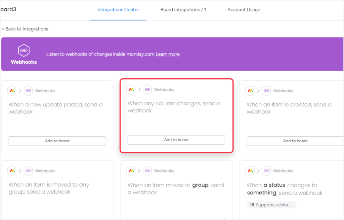Open the Integrations Center tab
Viewport: 344px width, 220px height.
[x=118, y=10]
